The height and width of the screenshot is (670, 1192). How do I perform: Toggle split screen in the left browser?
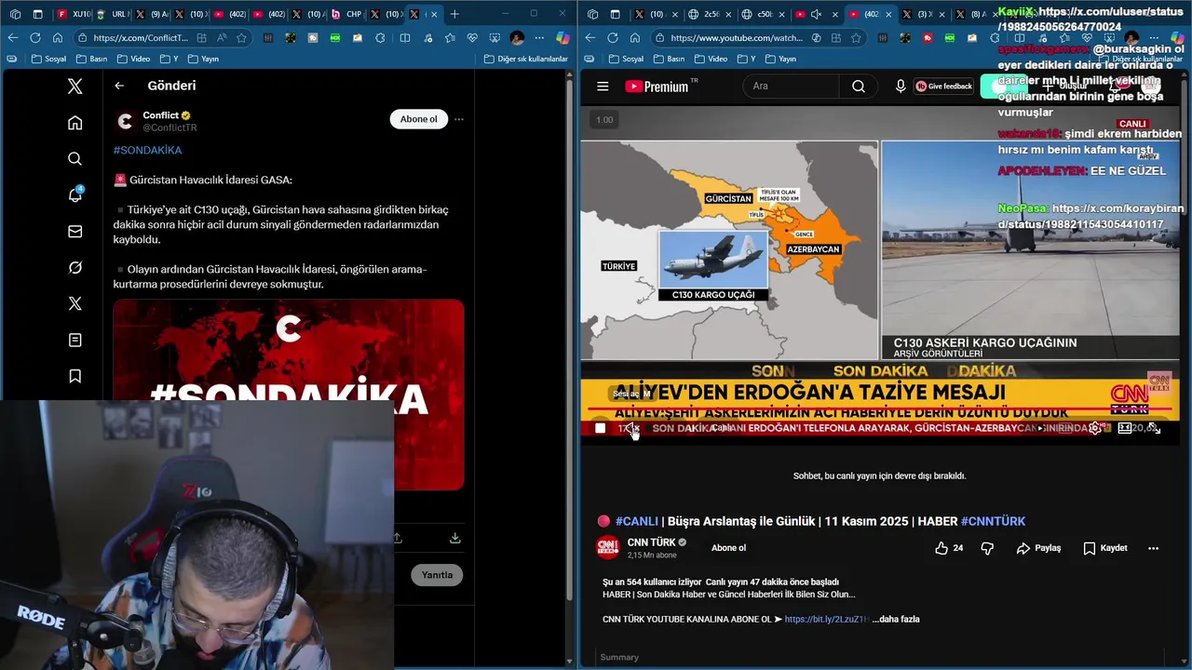(405, 38)
